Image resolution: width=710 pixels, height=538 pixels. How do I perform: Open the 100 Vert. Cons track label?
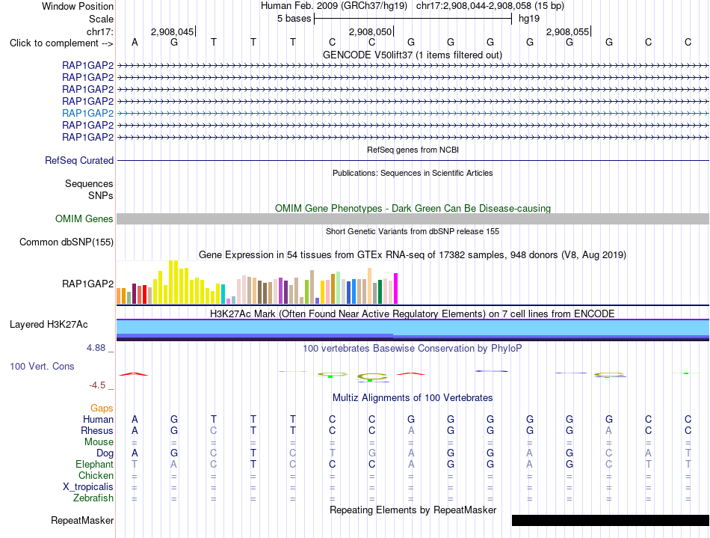point(42,366)
